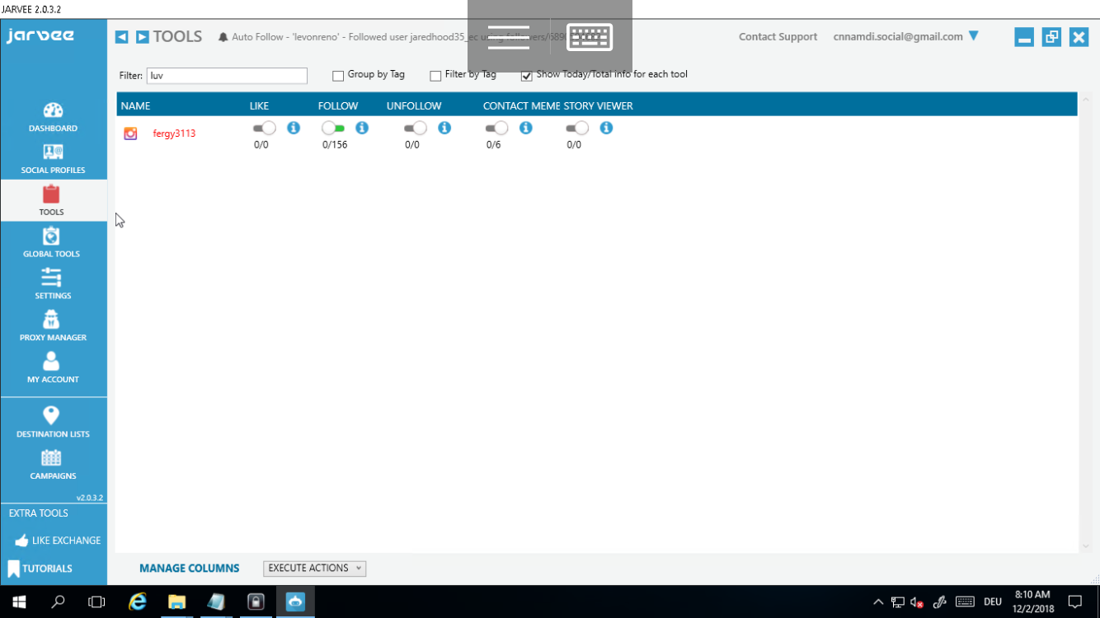The width and height of the screenshot is (1100, 618).
Task: Click the cnnamdi.social@gmail.com account label
Action: [x=898, y=37]
